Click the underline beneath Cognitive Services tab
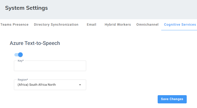The height and width of the screenshot is (108, 197). tap(179, 30)
